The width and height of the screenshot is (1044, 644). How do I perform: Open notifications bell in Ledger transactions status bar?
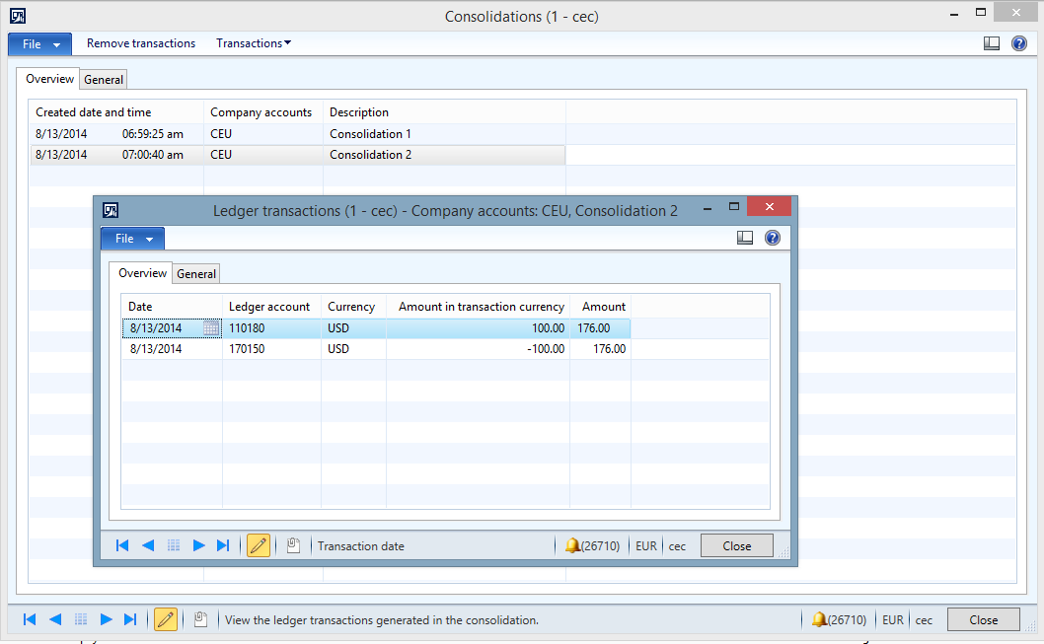572,545
